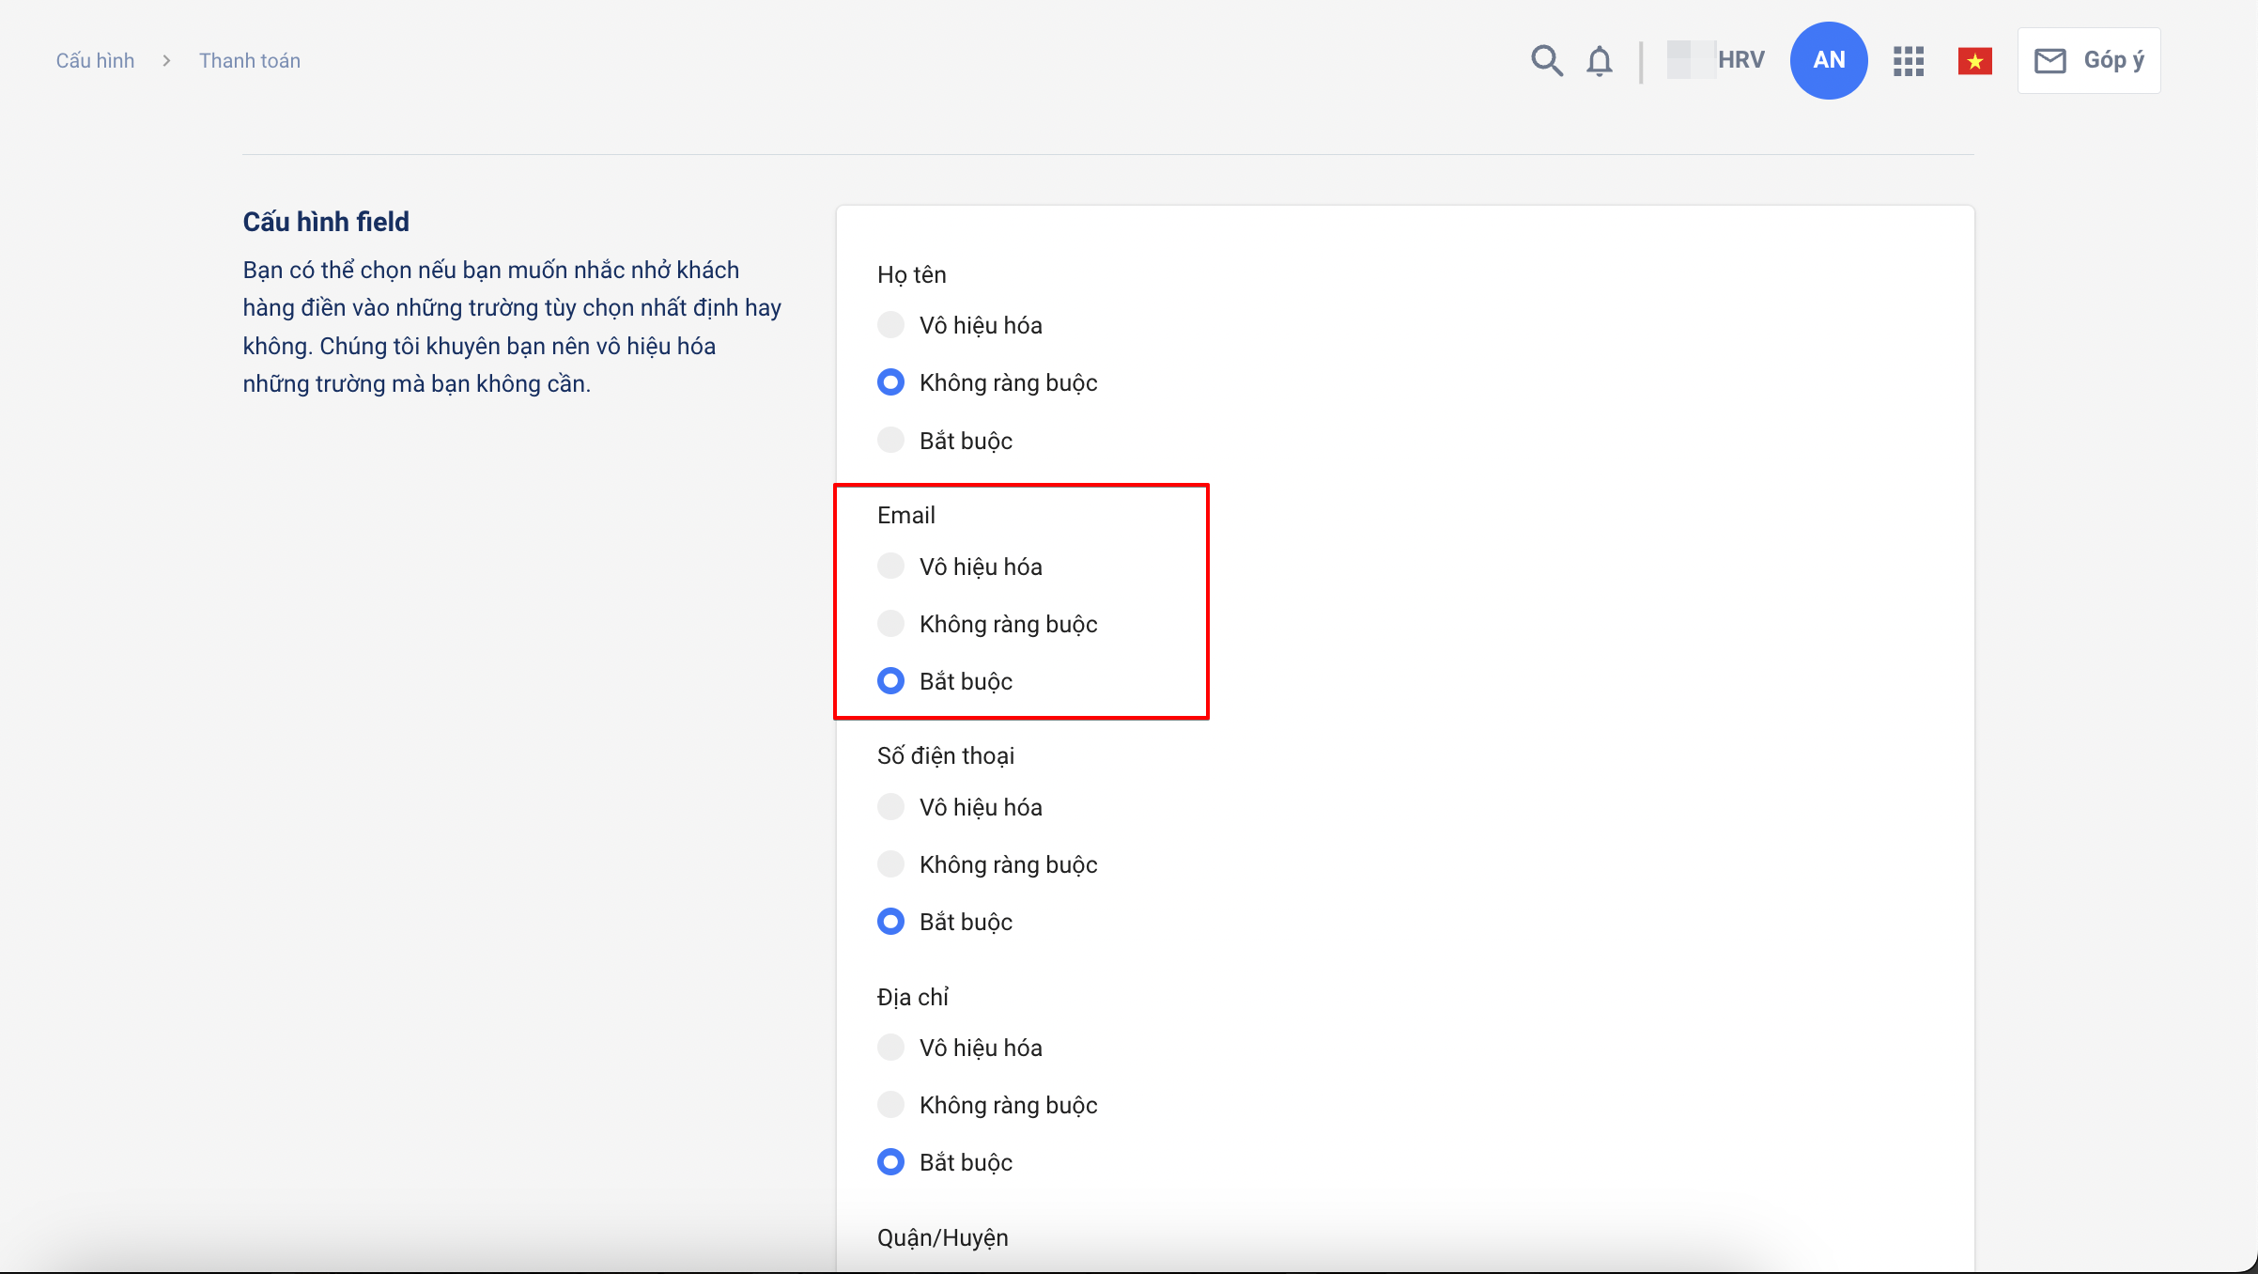Select Vô hiệu hóa for Email

coord(890,566)
